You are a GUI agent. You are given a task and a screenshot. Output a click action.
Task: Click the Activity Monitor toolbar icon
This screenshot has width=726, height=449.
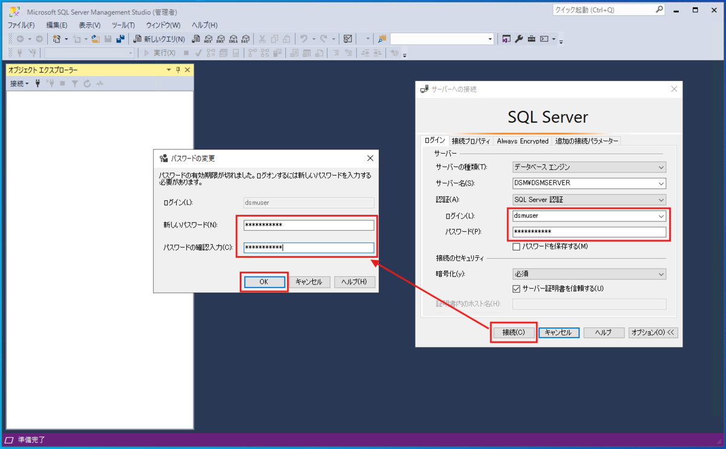click(x=348, y=39)
